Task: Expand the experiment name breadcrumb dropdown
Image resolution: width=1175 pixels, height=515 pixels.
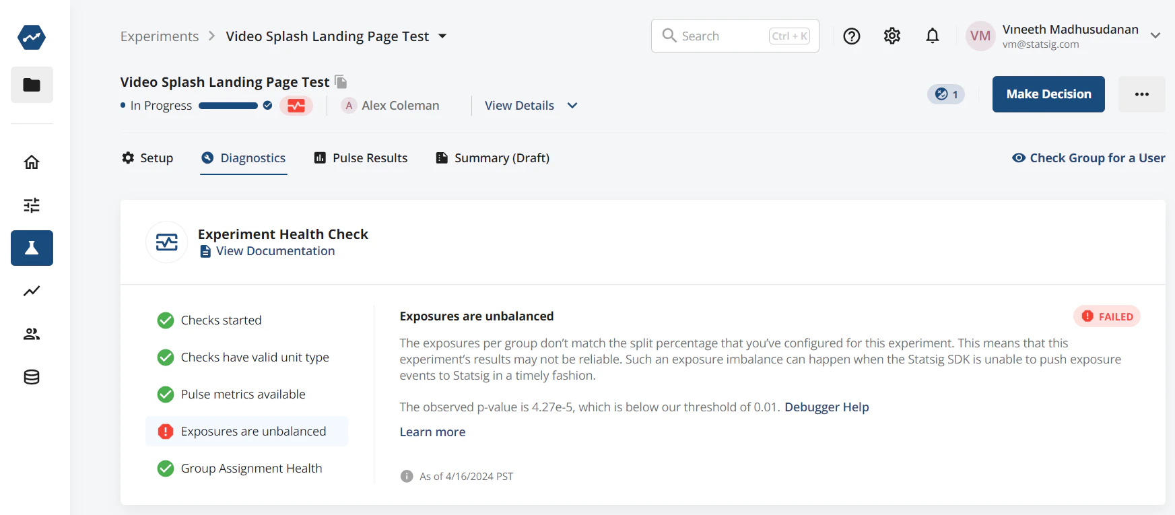Action: click(x=442, y=36)
